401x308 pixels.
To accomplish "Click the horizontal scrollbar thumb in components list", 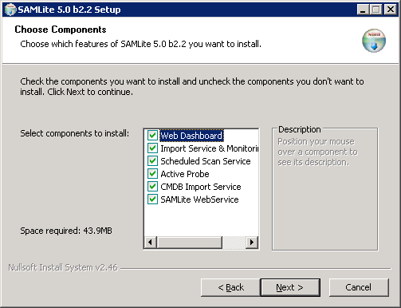I will 190,242.
